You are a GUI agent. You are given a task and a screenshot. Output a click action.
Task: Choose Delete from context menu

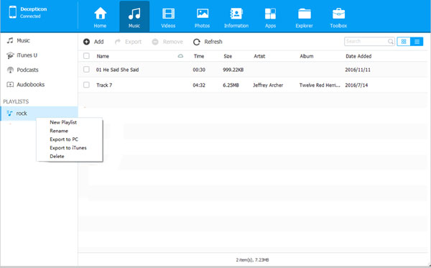coord(57,157)
